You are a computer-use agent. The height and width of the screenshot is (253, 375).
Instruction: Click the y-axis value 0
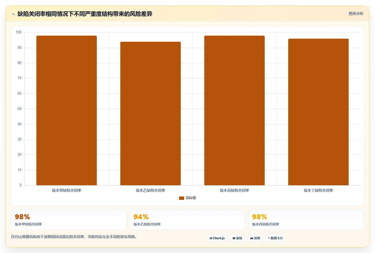click(x=20, y=185)
